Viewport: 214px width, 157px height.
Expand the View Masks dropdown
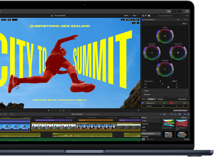click(x=183, y=99)
